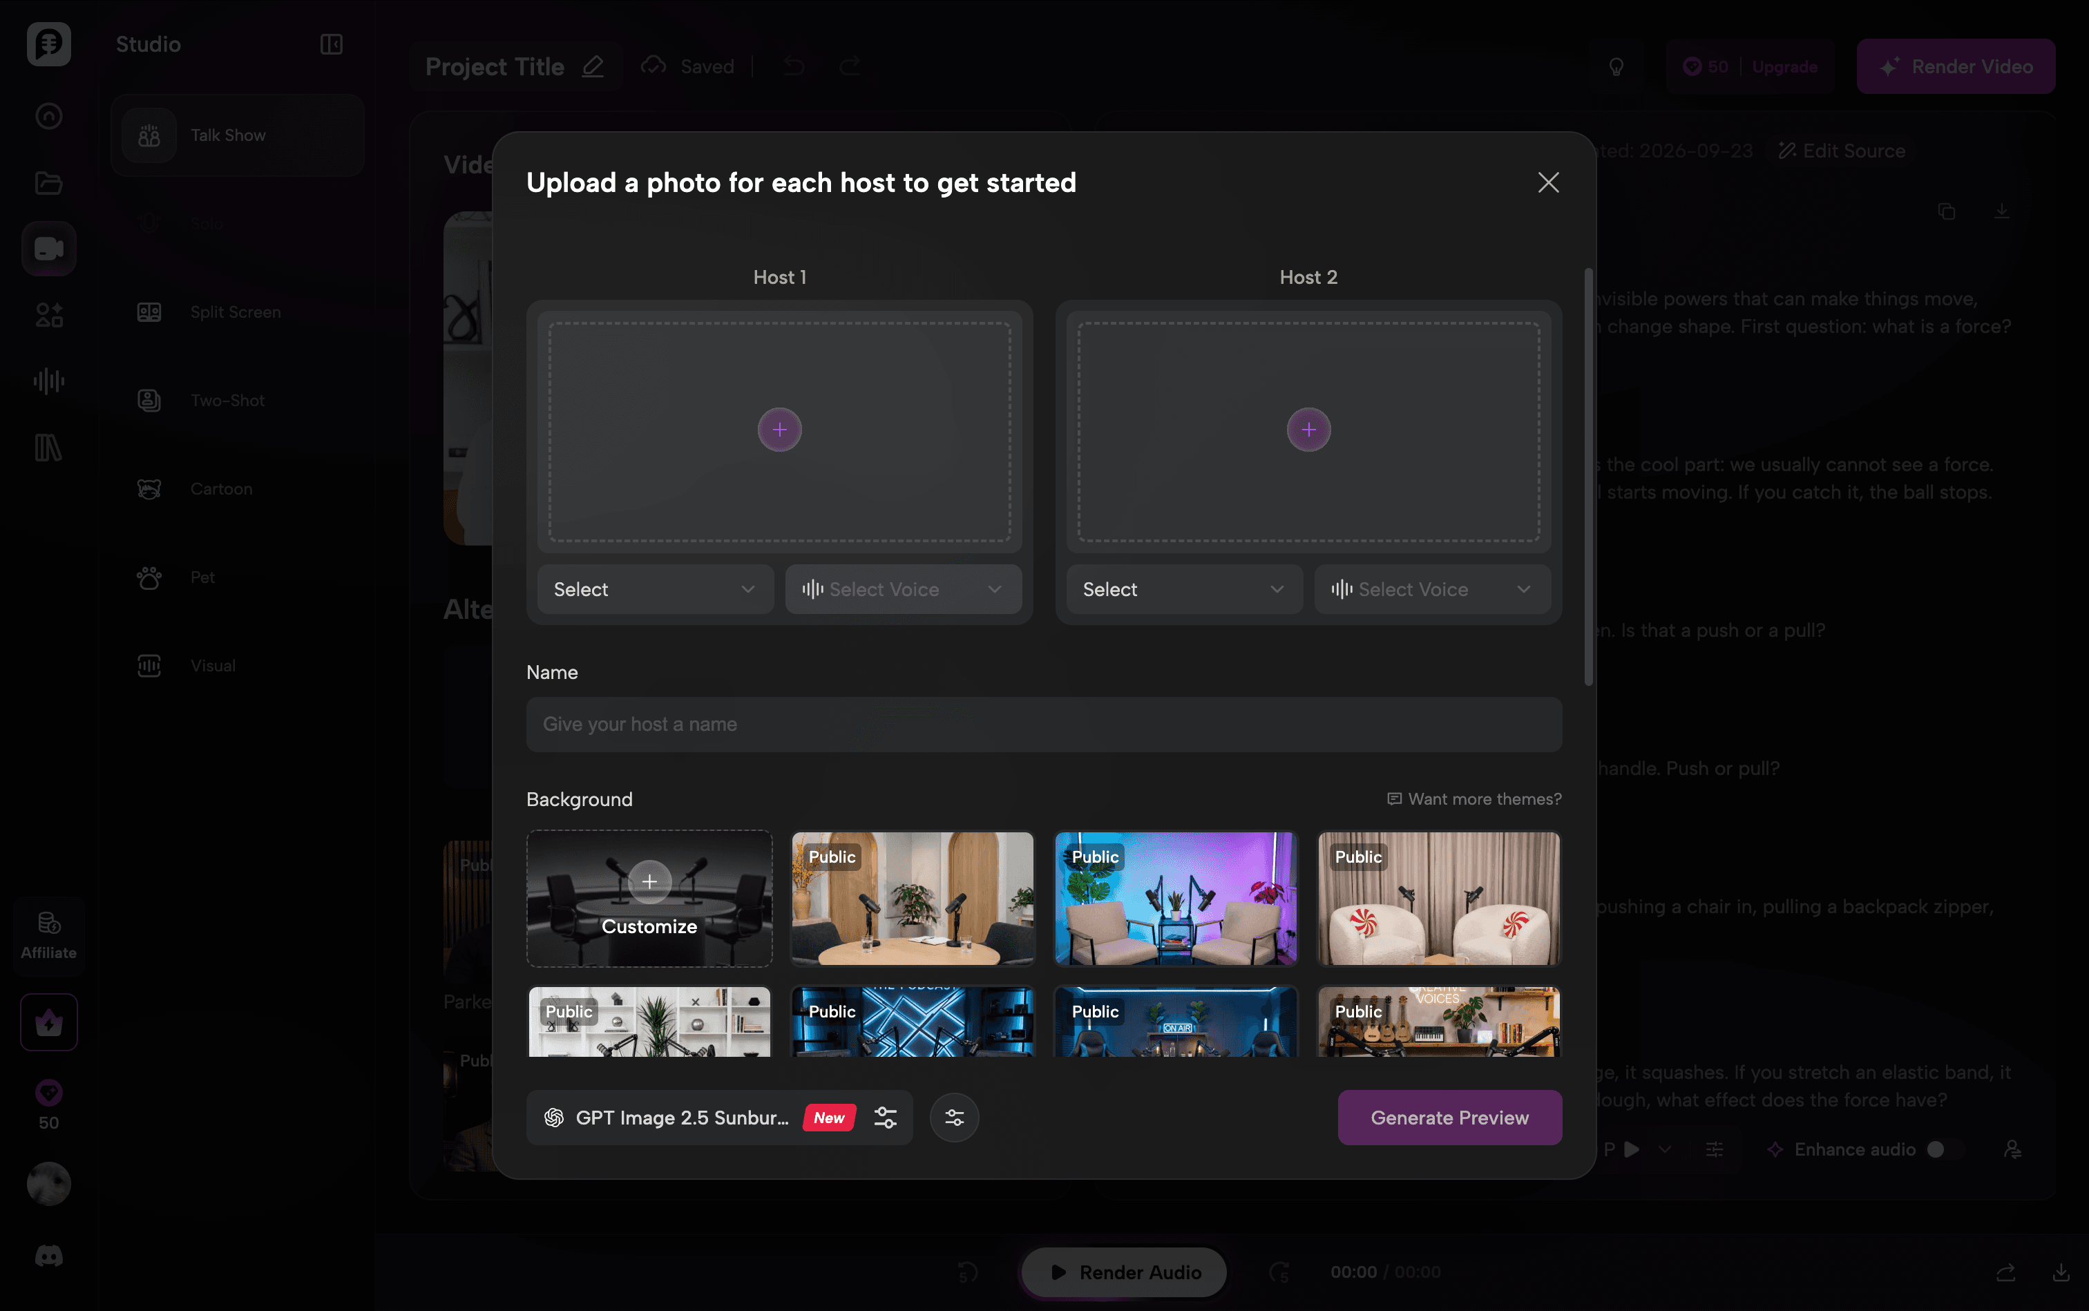The height and width of the screenshot is (1311, 2089).
Task: Select the Pet video style
Action: click(237, 577)
